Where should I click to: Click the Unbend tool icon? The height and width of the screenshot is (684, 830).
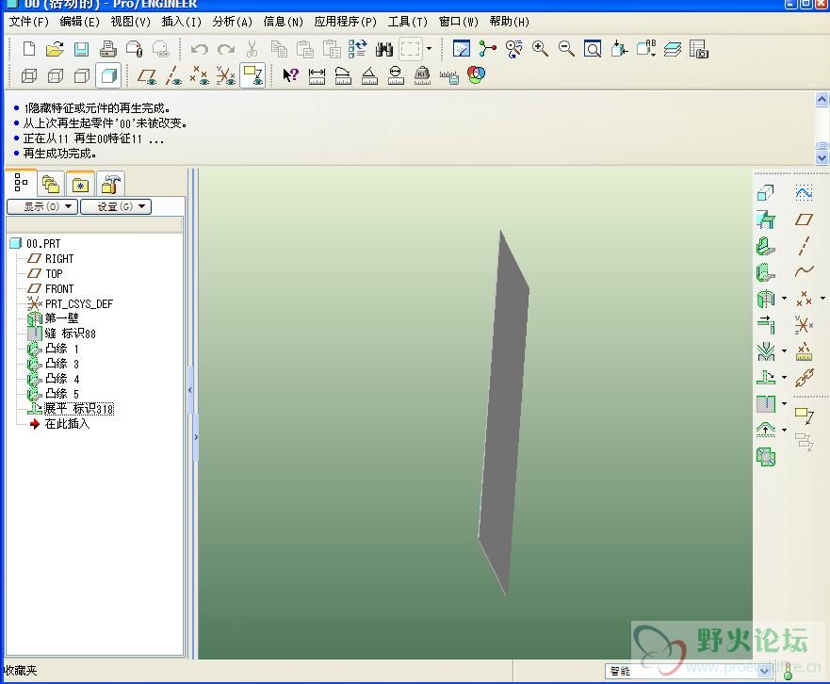coord(765,377)
